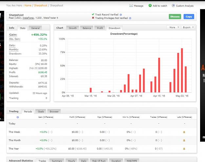Click the +456.32% gain value
The width and height of the screenshot is (205, 162).
point(39,35)
